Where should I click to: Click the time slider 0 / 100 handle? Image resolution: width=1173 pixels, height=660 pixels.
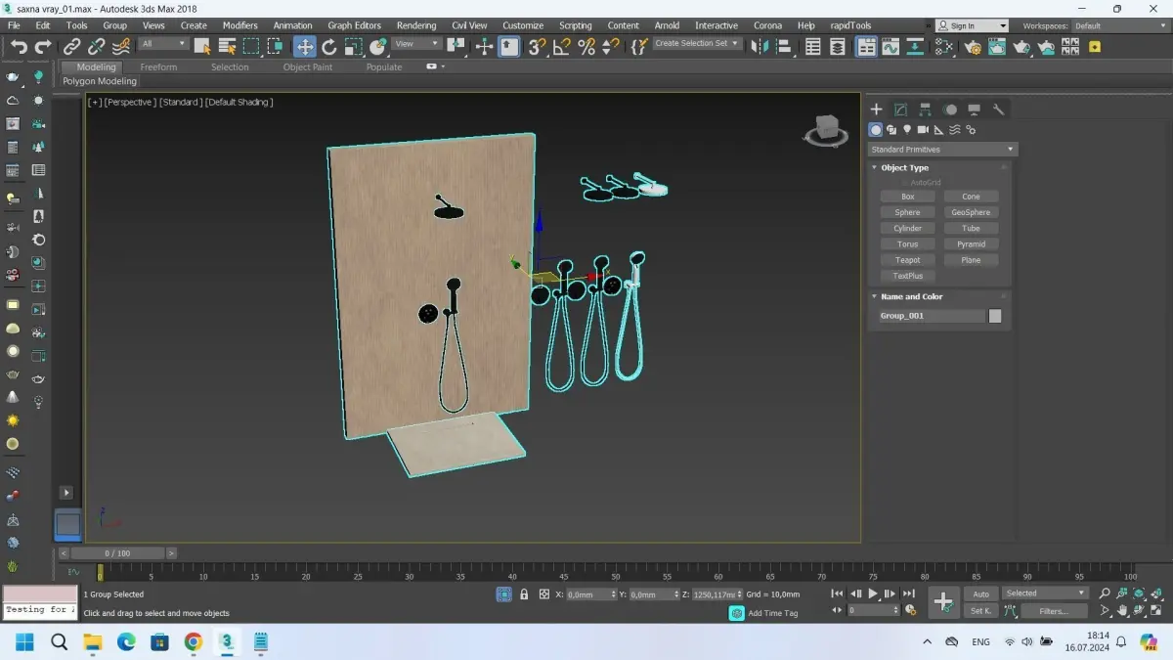116,553
